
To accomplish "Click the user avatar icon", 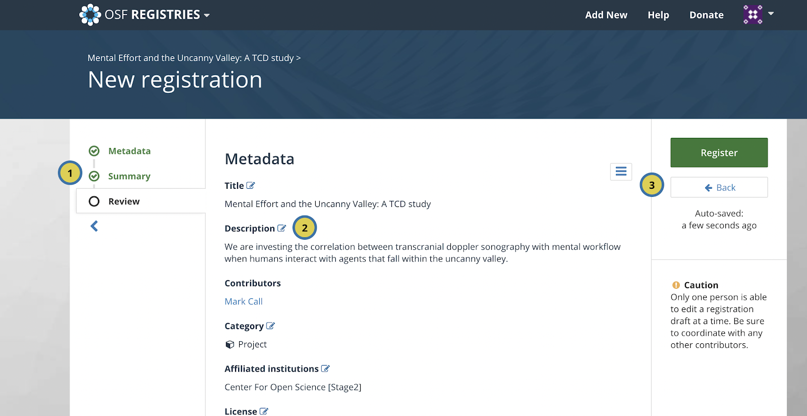I will point(753,15).
